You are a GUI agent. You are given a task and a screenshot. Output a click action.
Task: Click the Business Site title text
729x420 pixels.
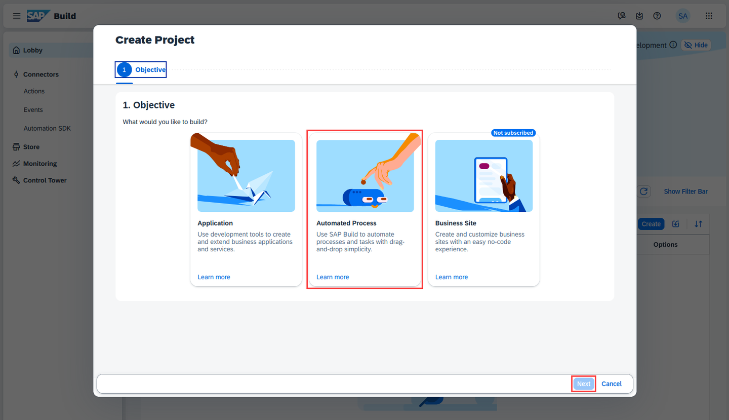tap(456, 223)
